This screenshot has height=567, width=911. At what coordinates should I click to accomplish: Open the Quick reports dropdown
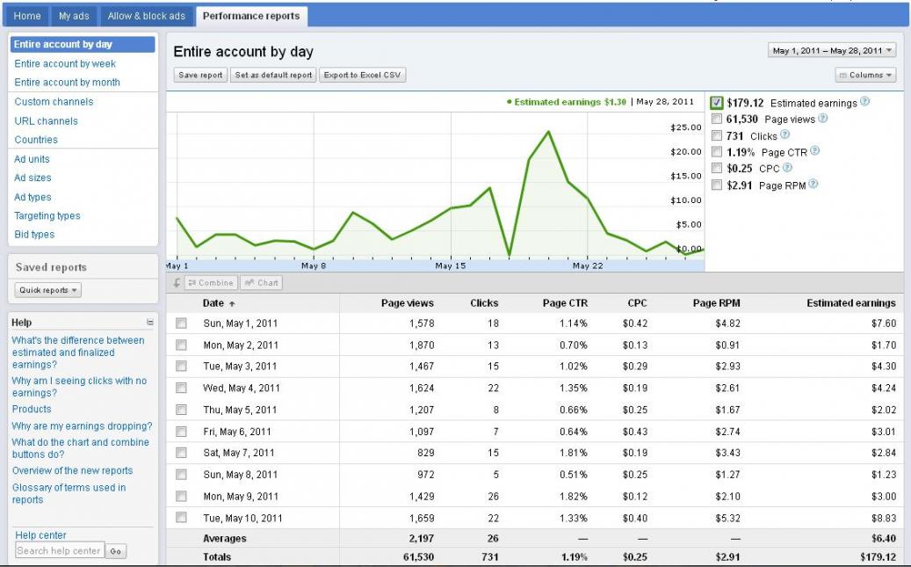tap(48, 290)
